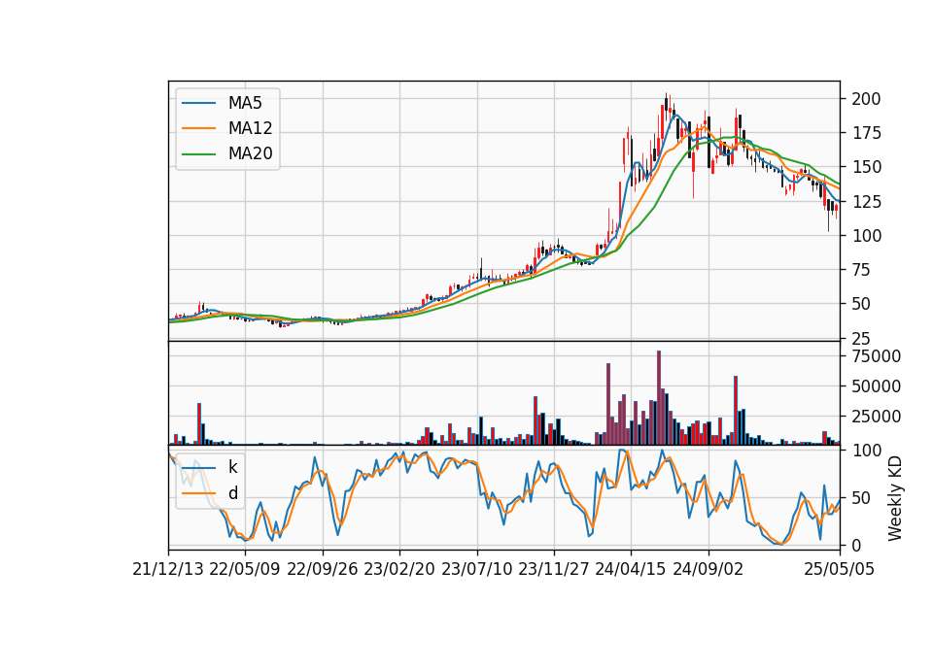Click the MA20 legend label
The height and width of the screenshot is (670, 933).
point(250,153)
